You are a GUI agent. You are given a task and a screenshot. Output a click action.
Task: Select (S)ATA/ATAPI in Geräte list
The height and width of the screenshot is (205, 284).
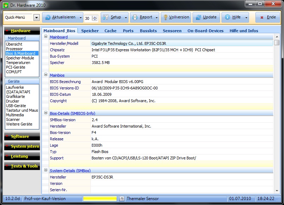point(18,92)
